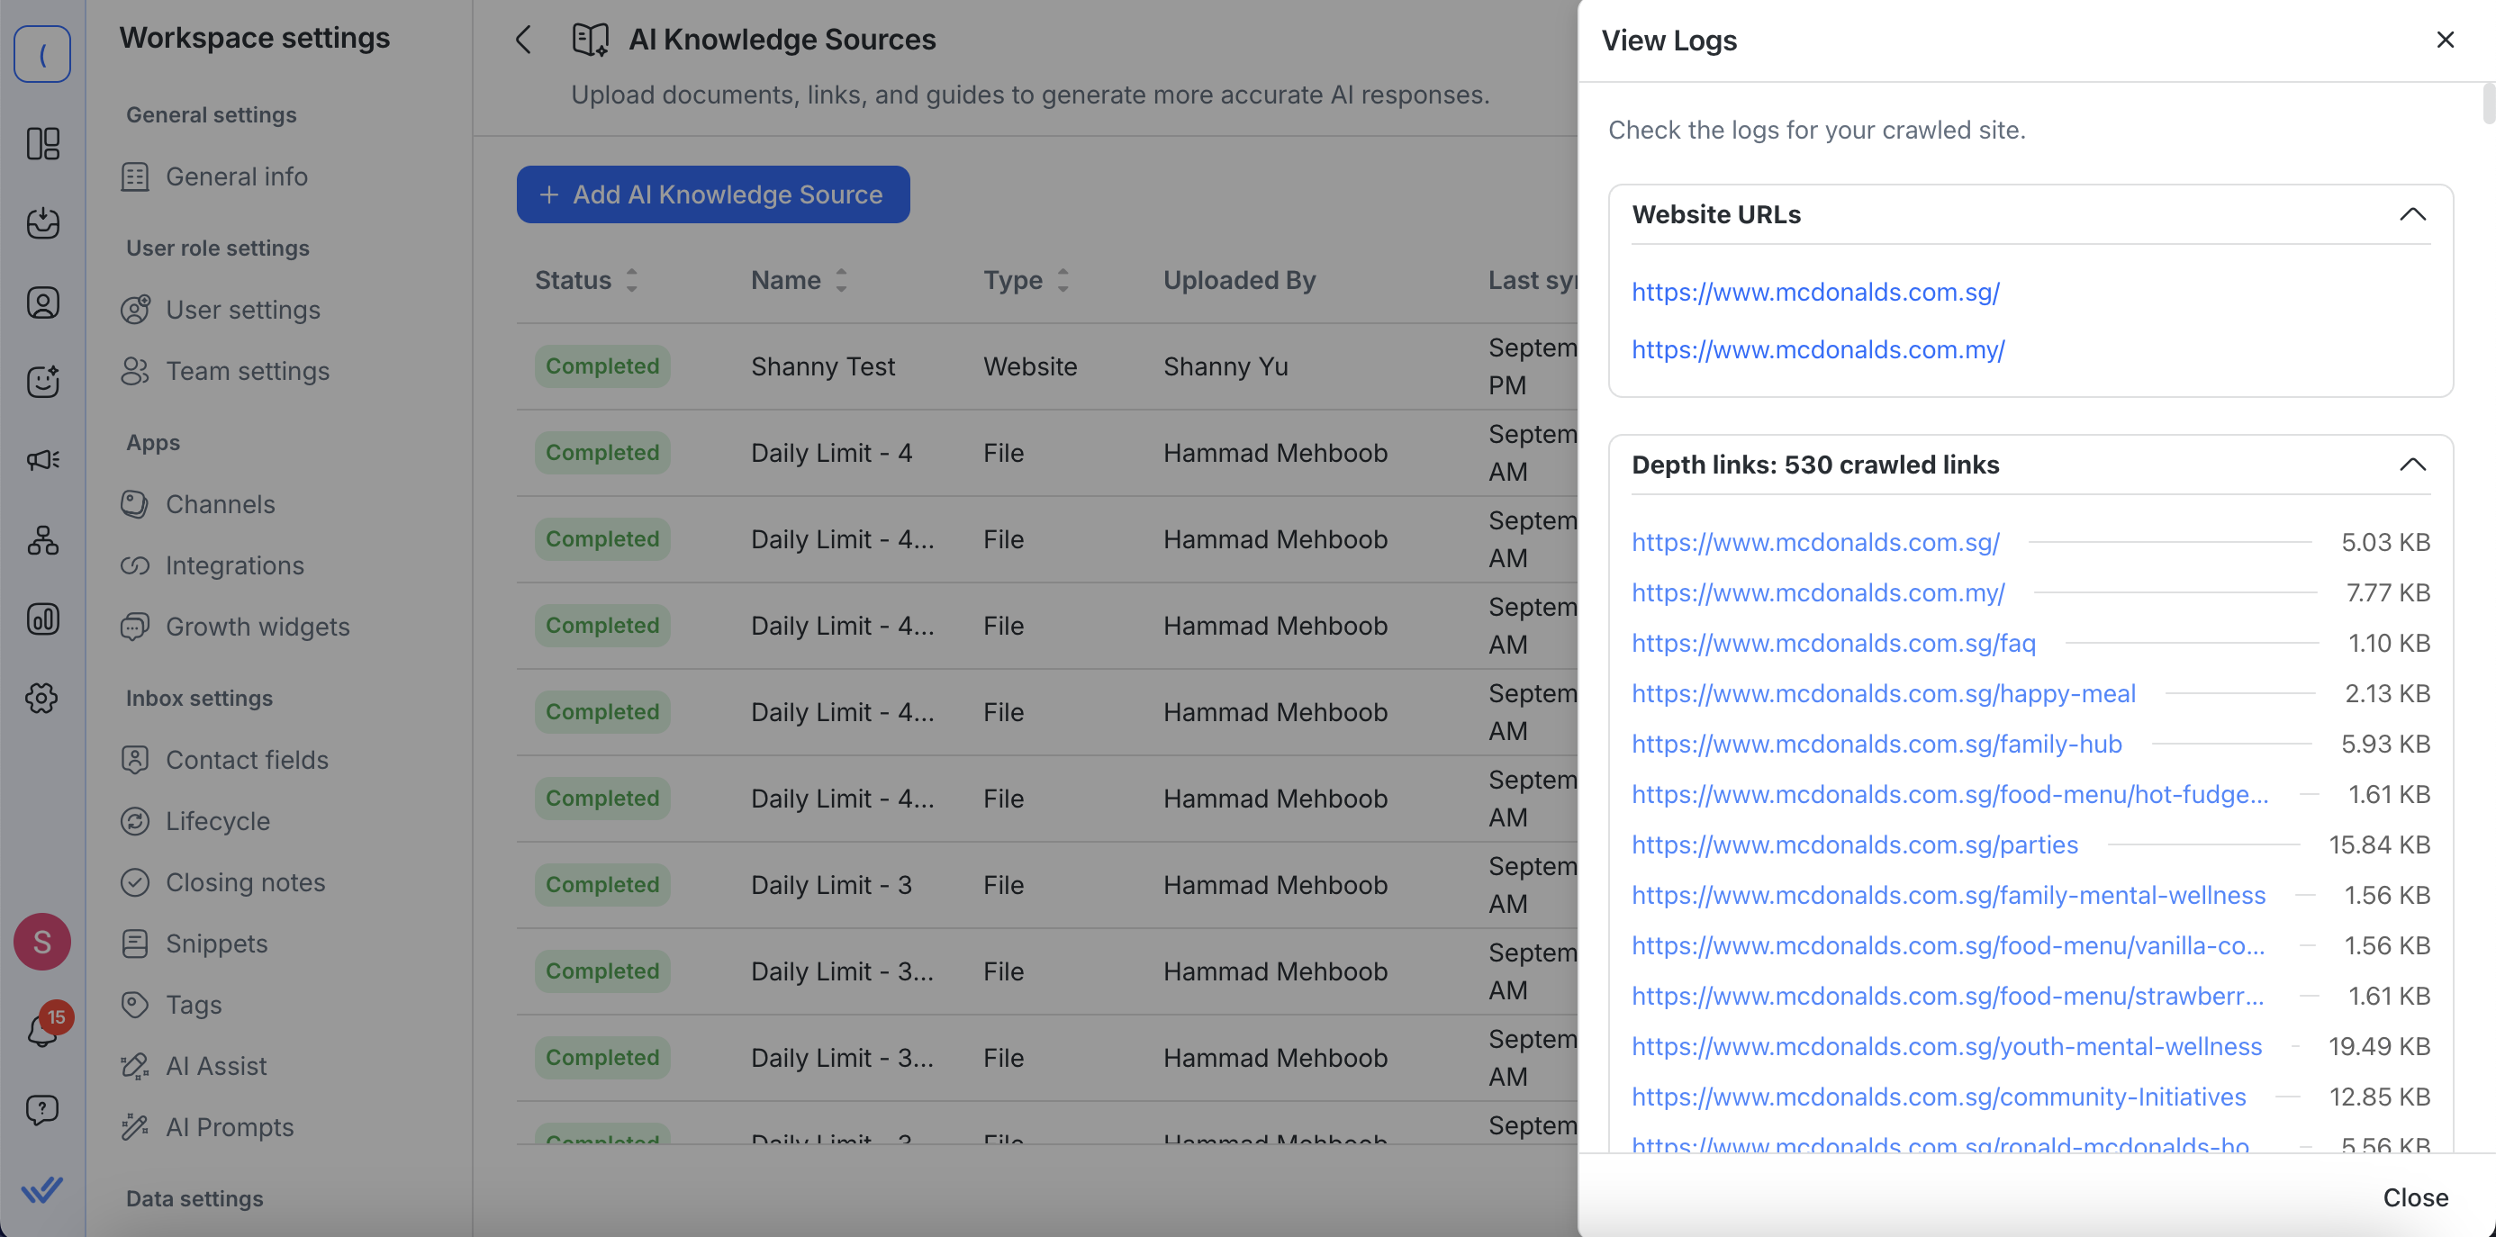Sort table by Status column
The height and width of the screenshot is (1237, 2496).
coord(632,280)
